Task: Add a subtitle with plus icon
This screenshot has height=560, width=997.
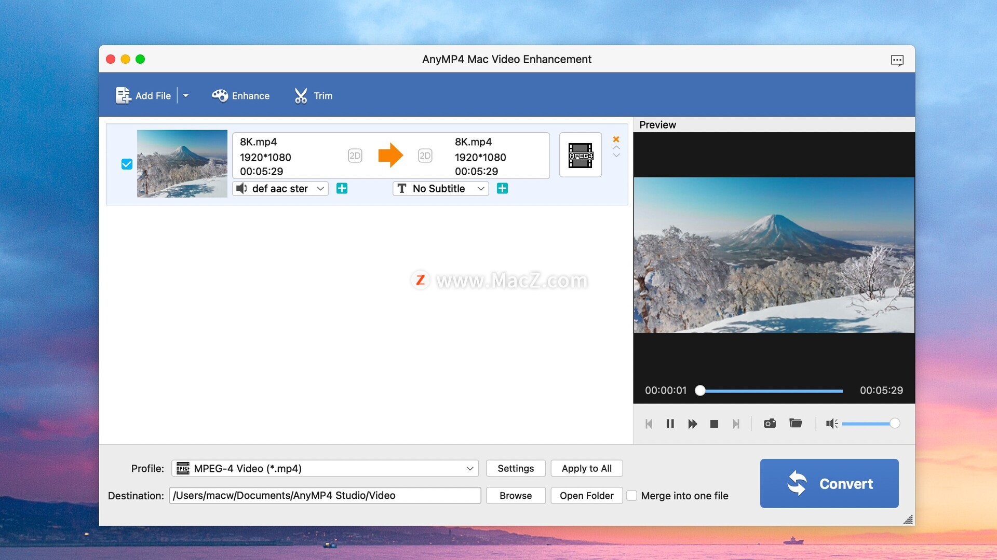Action: (502, 189)
